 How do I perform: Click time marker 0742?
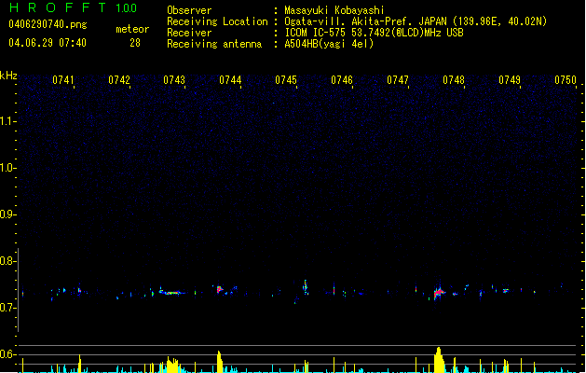point(119,80)
